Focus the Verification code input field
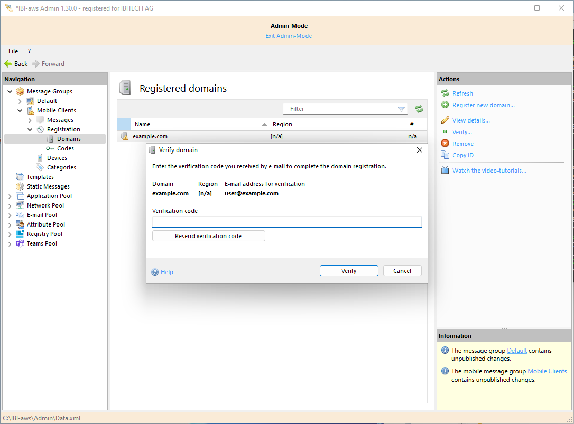574x424 pixels. [286, 222]
